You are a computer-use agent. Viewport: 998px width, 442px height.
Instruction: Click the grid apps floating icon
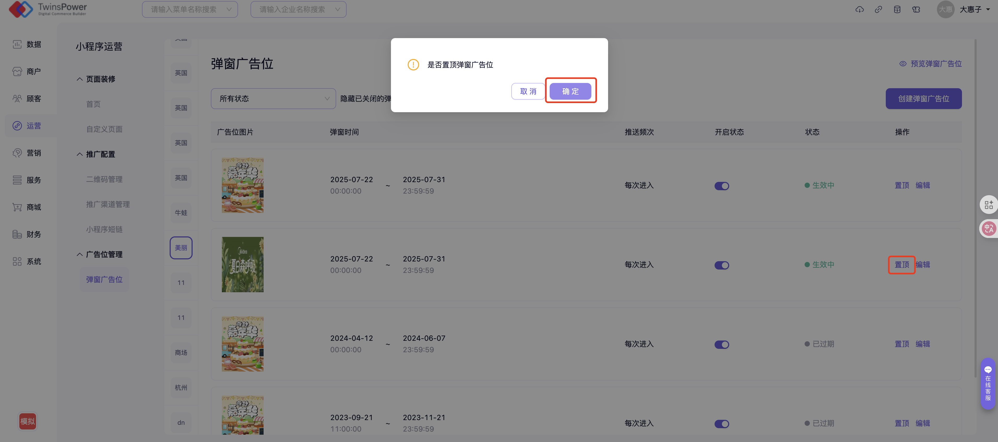988,205
